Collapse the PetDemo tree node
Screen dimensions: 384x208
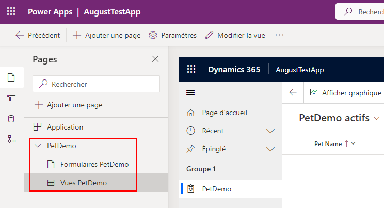tap(38, 146)
